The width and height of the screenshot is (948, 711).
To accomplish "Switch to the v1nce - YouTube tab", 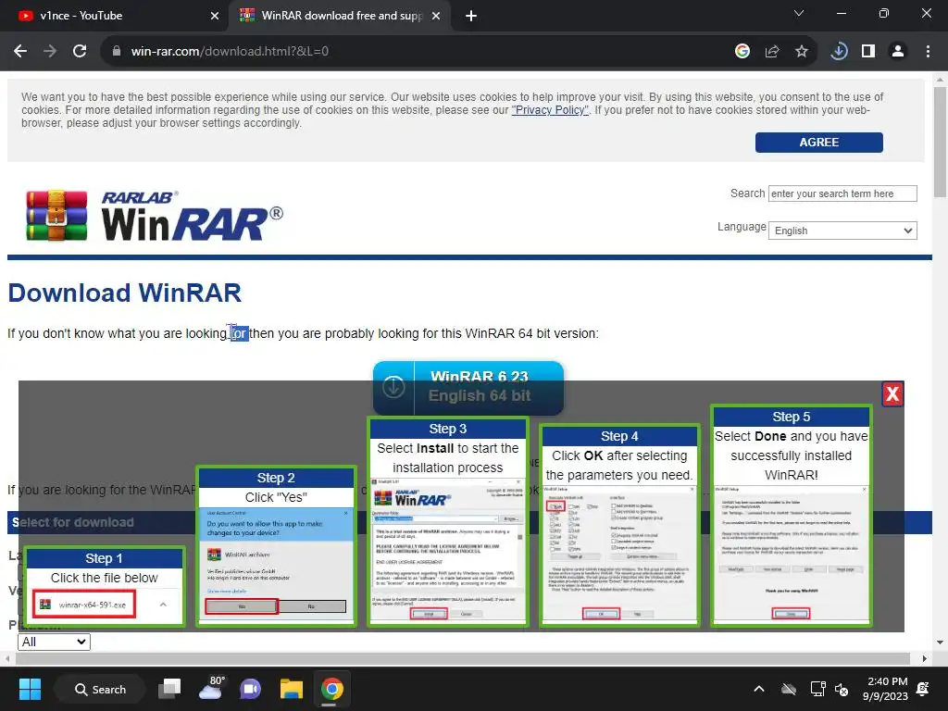I will click(114, 17).
